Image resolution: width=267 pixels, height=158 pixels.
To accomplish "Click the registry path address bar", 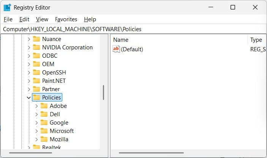I will click(x=133, y=29).
